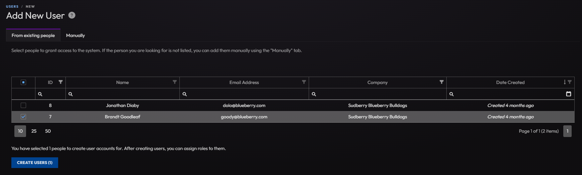Click the search icon in the Company filter
Screen dimensions: 582x175
[314, 94]
